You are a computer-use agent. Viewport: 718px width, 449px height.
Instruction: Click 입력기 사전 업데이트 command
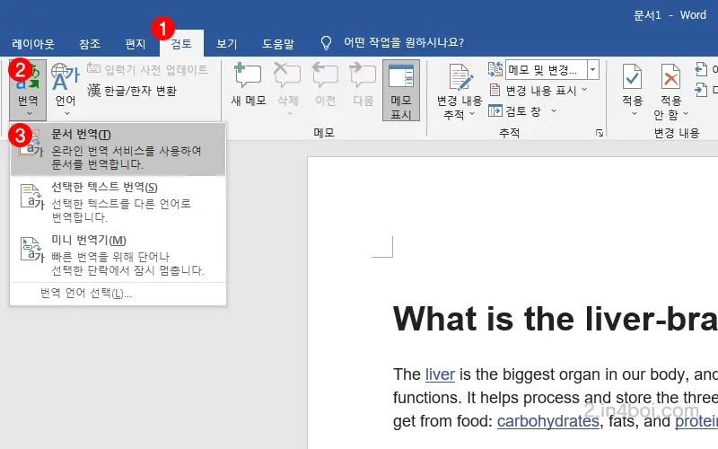click(147, 69)
